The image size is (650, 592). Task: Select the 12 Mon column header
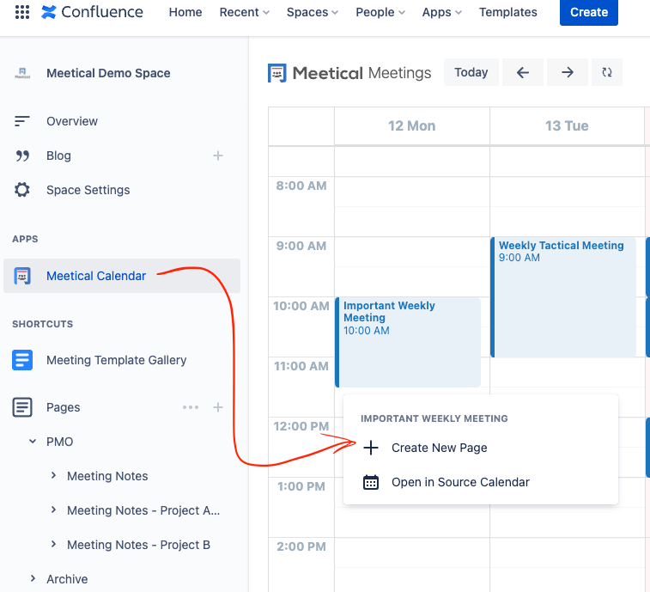coord(411,126)
